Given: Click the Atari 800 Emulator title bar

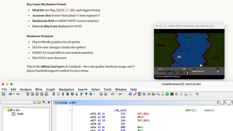Looking at the screenshot, I should pyautogui.click(x=189, y=26).
